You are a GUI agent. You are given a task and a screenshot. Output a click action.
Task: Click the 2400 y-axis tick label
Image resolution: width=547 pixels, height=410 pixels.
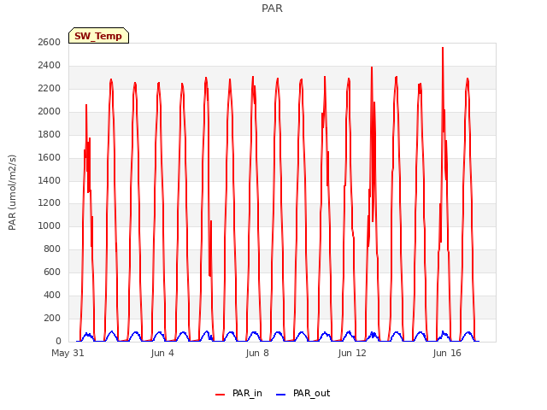(x=50, y=65)
